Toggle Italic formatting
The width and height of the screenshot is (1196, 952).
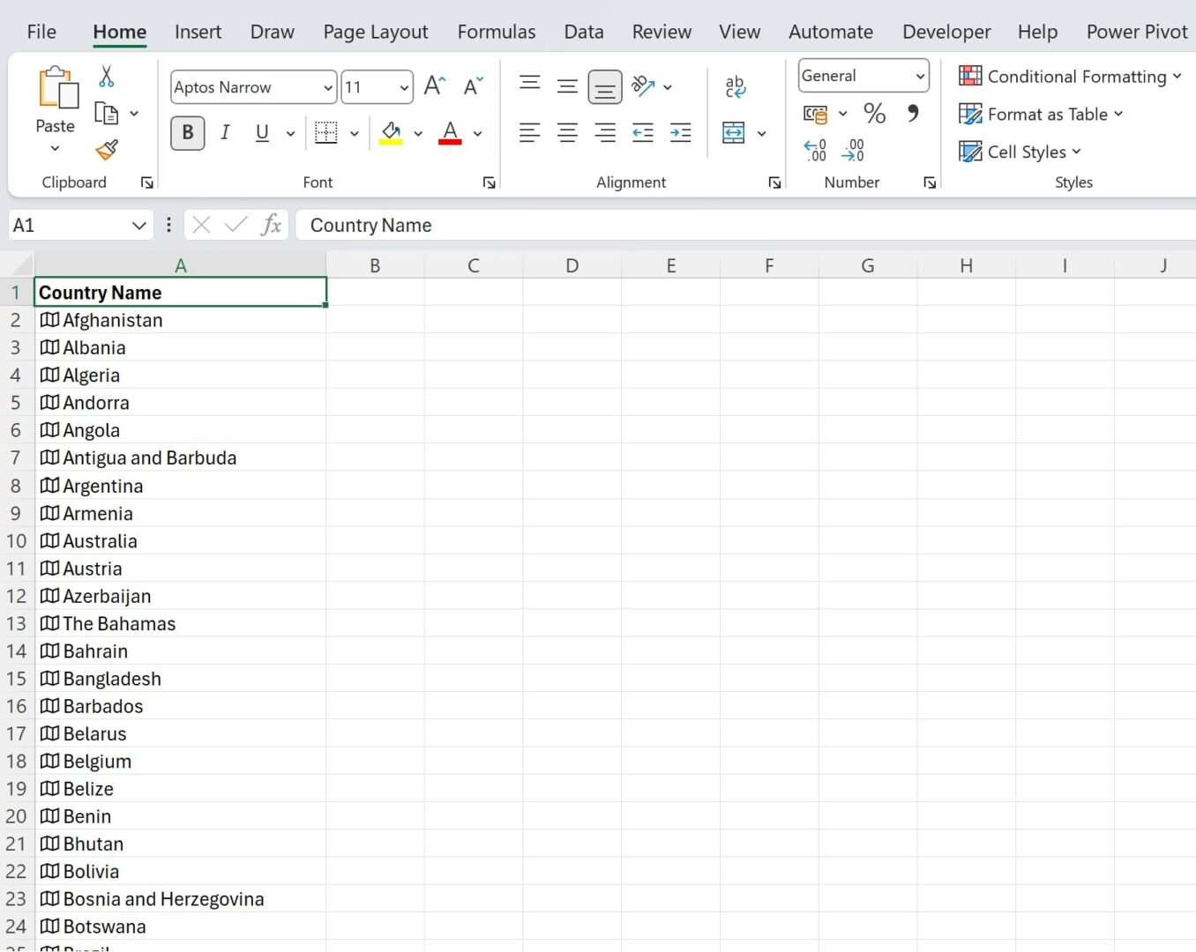tap(225, 132)
